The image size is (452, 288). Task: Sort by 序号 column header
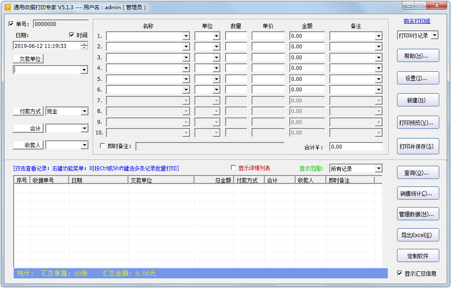pos(22,180)
